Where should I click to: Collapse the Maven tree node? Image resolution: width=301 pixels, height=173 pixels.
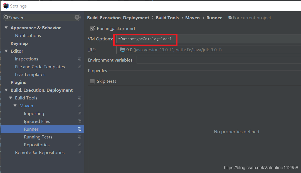pyautogui.click(x=15, y=106)
